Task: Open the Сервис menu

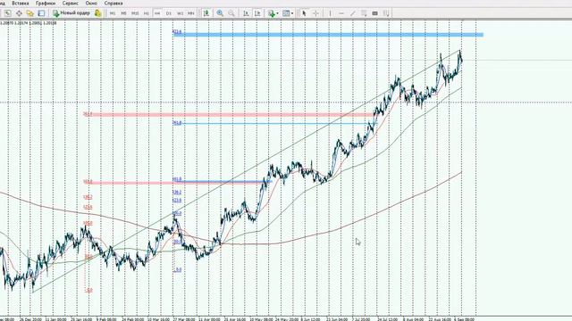Action: [x=71, y=3]
